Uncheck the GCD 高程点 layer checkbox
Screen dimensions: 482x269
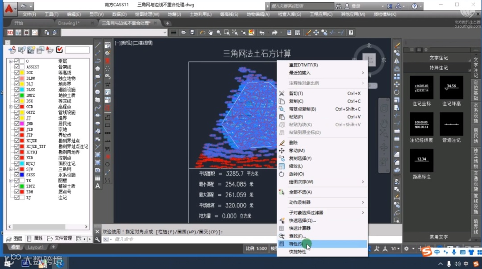click(x=17, y=107)
